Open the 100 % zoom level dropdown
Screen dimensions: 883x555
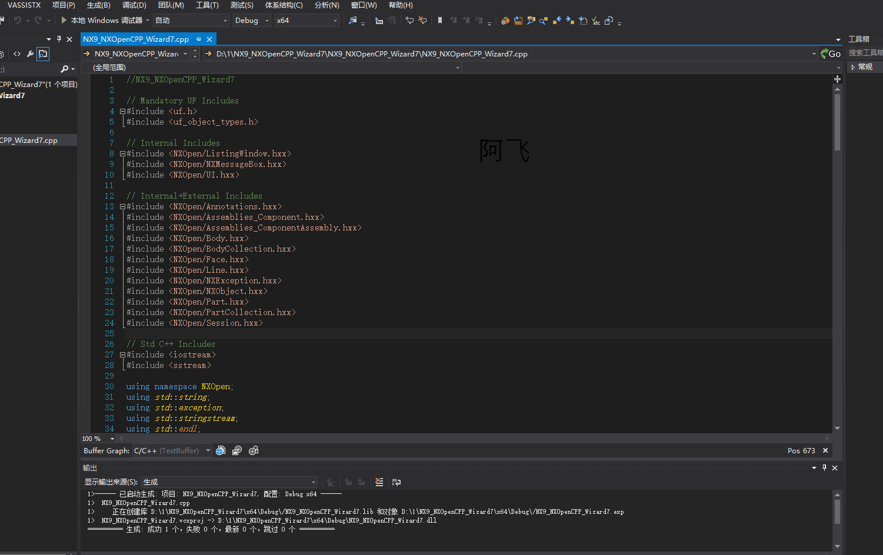tap(98, 439)
